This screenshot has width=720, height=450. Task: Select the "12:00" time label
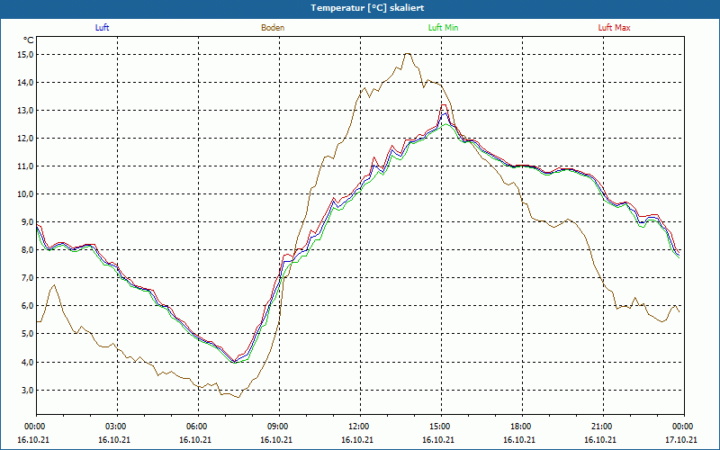point(358,427)
